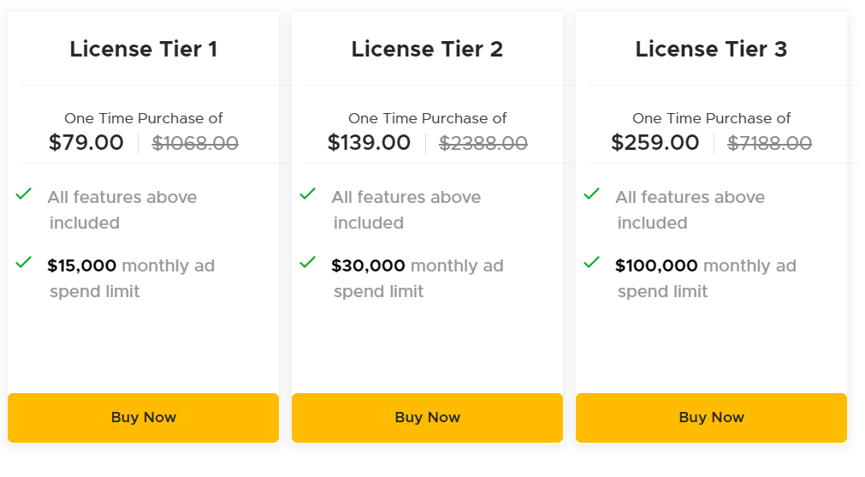Click the green checkmark next to $30,000 ad spend
This screenshot has height=477, width=865.
[x=308, y=262]
